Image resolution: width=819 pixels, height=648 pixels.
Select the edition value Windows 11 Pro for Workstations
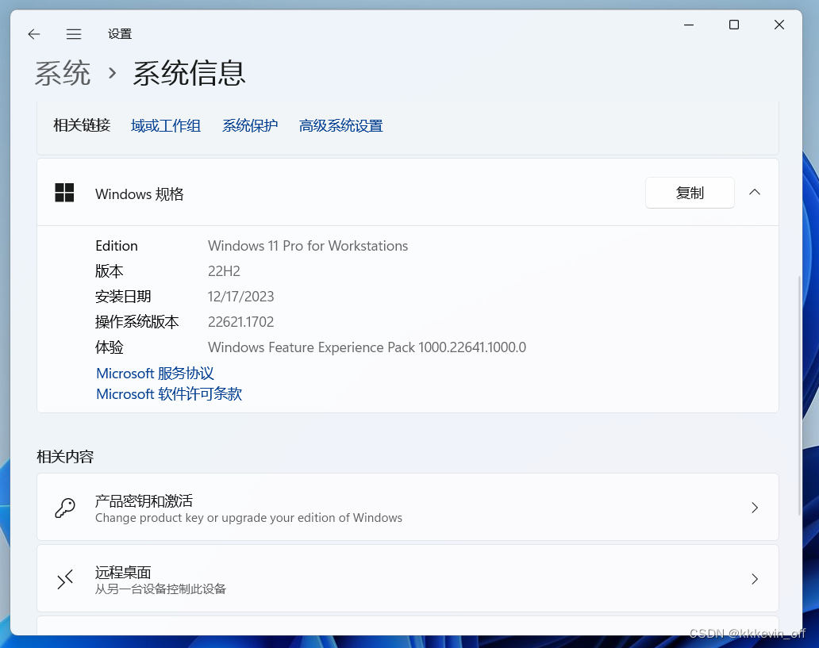pyautogui.click(x=308, y=246)
